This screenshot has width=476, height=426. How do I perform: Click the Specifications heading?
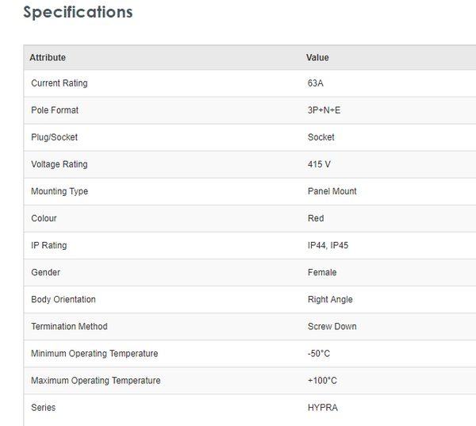tap(78, 13)
